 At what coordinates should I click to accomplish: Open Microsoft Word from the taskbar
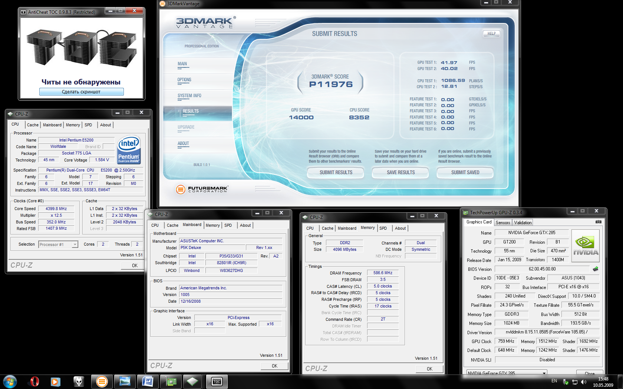(x=148, y=381)
